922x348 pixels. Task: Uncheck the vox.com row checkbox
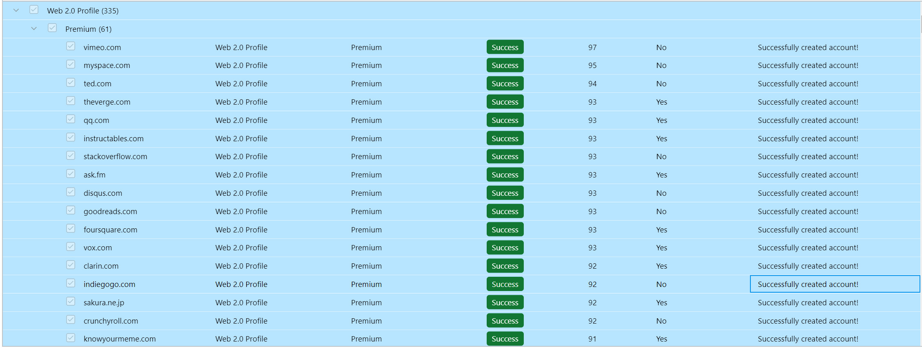pyautogui.click(x=71, y=247)
